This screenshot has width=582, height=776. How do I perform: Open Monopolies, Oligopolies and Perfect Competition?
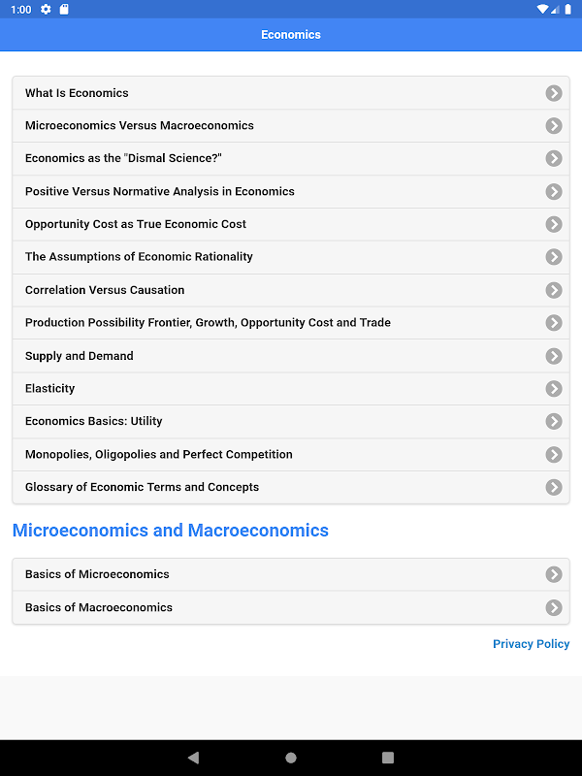(159, 455)
